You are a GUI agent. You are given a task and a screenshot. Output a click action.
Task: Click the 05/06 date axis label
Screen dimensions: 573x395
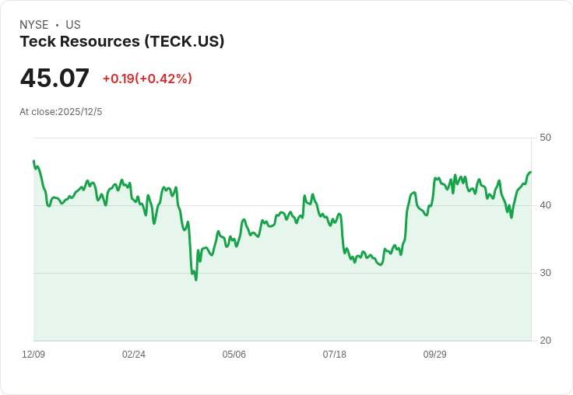[x=234, y=355]
